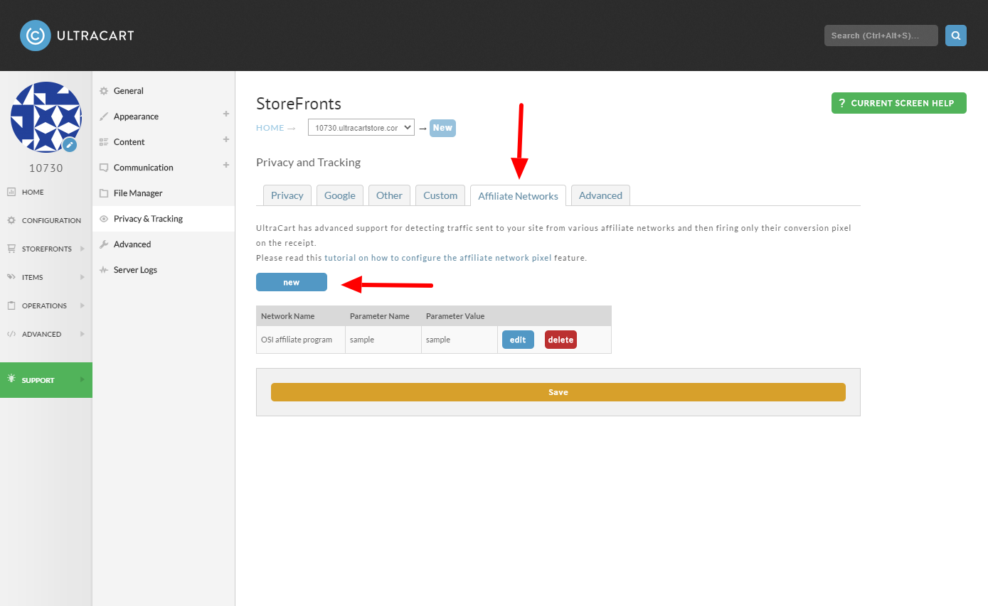Switch to the Other tab
Image resolution: width=988 pixels, height=606 pixels.
point(389,195)
